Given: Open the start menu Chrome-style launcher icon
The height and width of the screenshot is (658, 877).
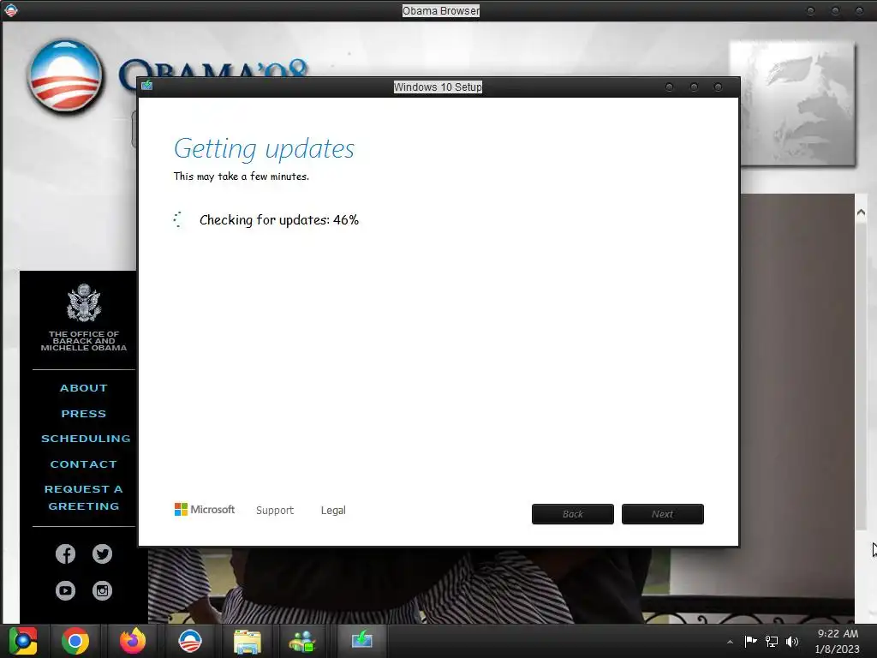Looking at the screenshot, I should click(x=23, y=641).
